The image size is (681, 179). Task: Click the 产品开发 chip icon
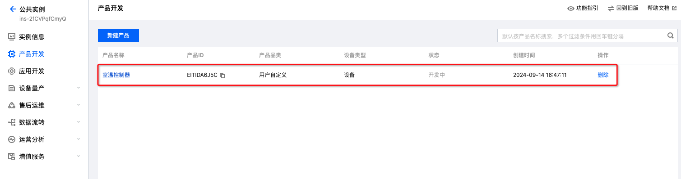coord(12,54)
